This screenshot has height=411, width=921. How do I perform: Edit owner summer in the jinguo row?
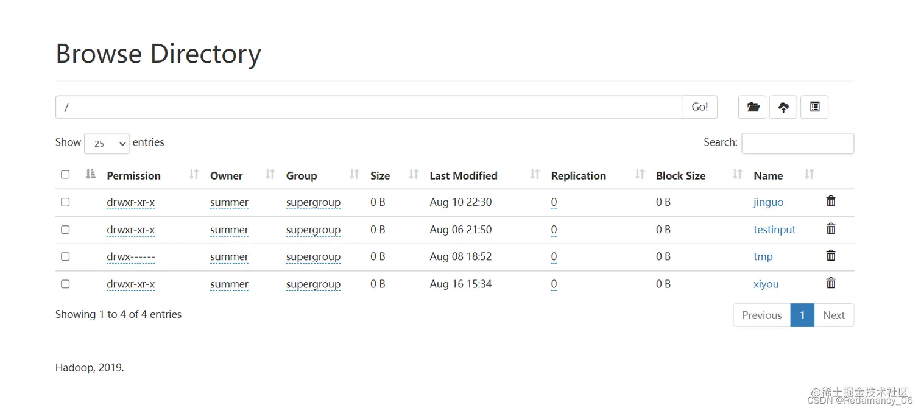(x=229, y=202)
